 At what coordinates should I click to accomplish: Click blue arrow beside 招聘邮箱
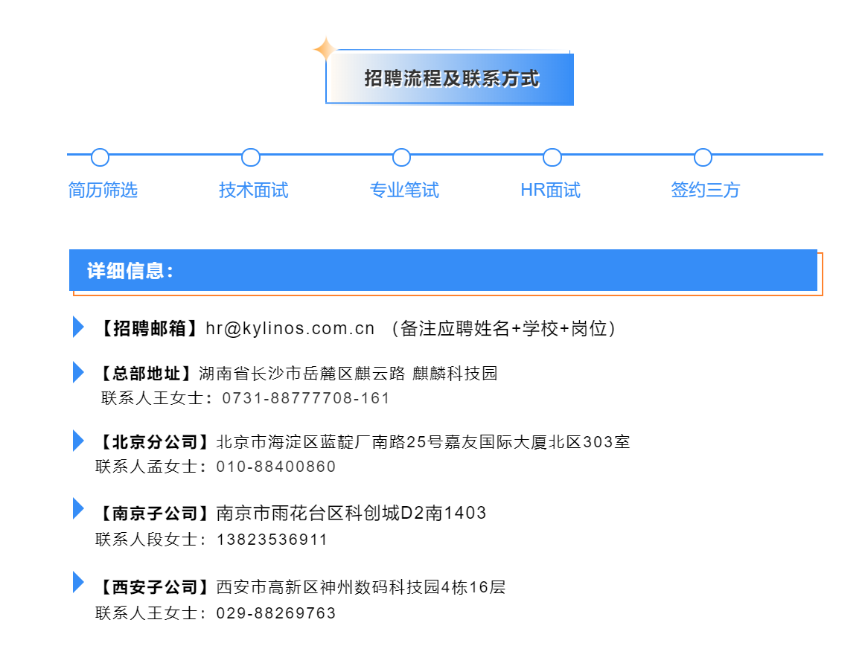[x=78, y=327]
